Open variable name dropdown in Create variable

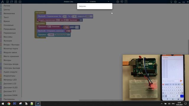[58, 20]
